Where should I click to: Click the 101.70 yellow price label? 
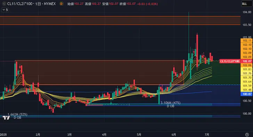pos(247,78)
